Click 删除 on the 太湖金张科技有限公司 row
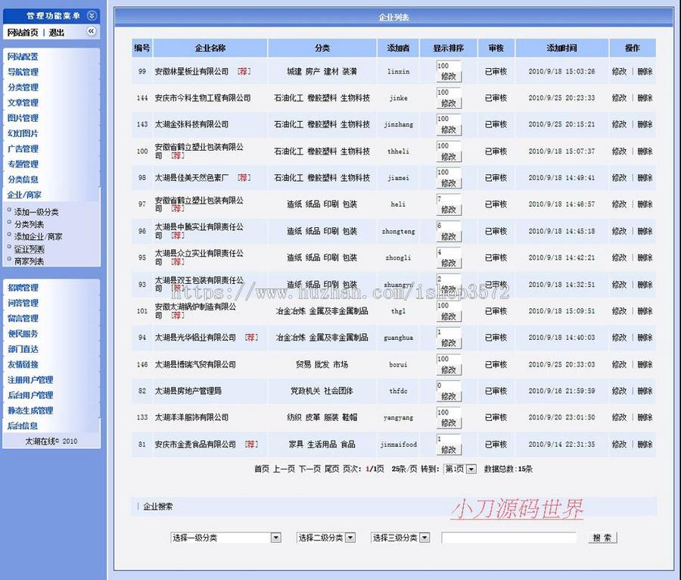This screenshot has height=580, width=681. [x=645, y=125]
